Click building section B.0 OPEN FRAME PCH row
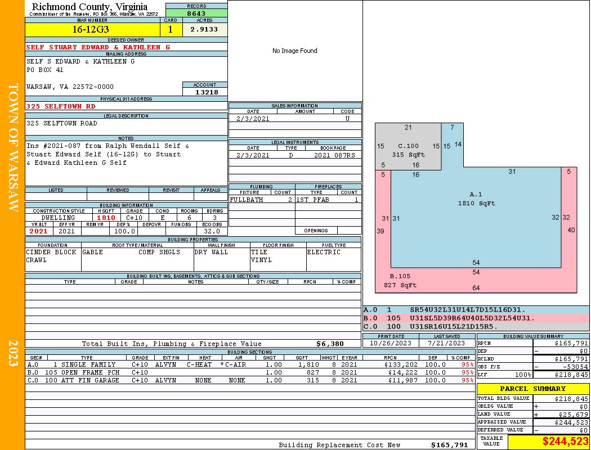The width and height of the screenshot is (591, 450). (250, 372)
